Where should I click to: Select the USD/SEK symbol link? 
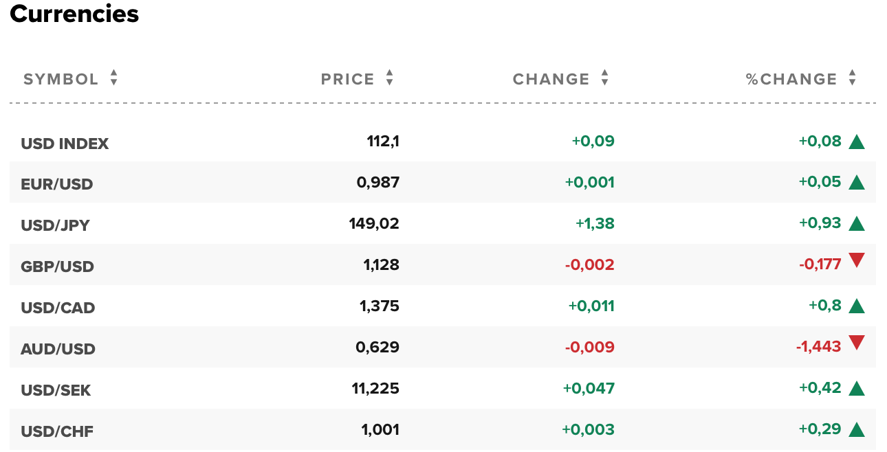[56, 390]
